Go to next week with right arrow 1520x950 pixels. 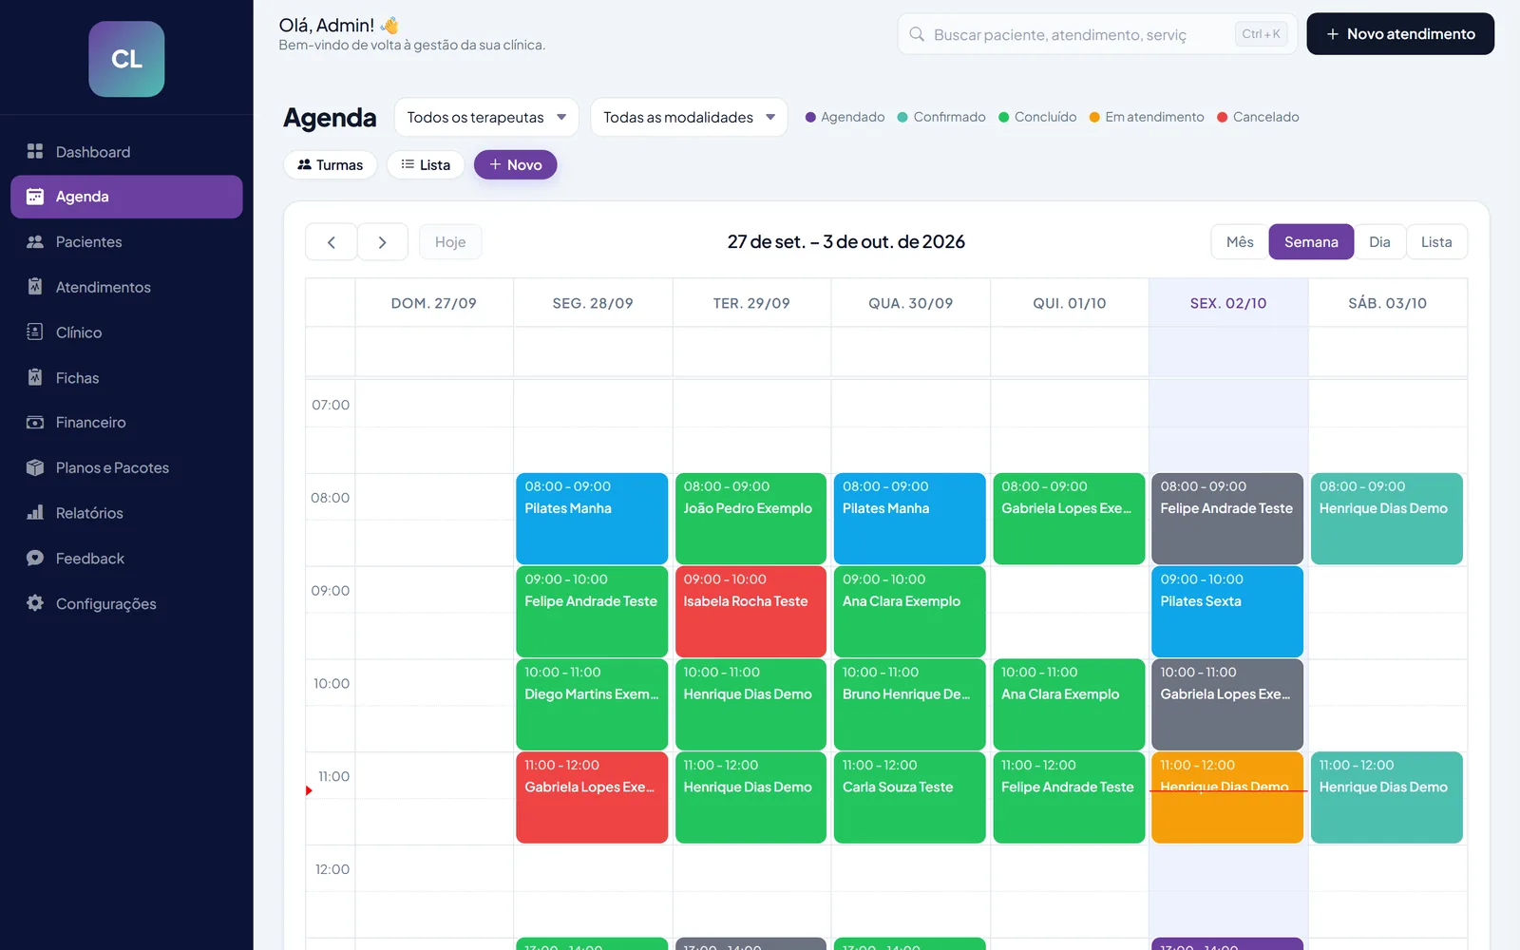point(382,242)
